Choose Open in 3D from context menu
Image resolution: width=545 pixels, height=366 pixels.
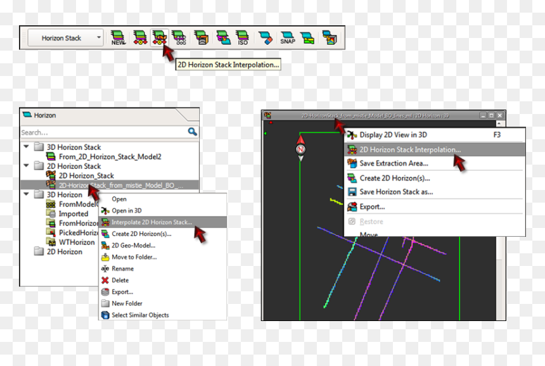[163, 210]
